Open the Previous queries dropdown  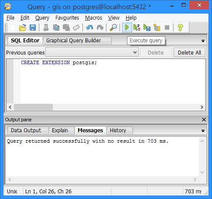(x=92, y=52)
